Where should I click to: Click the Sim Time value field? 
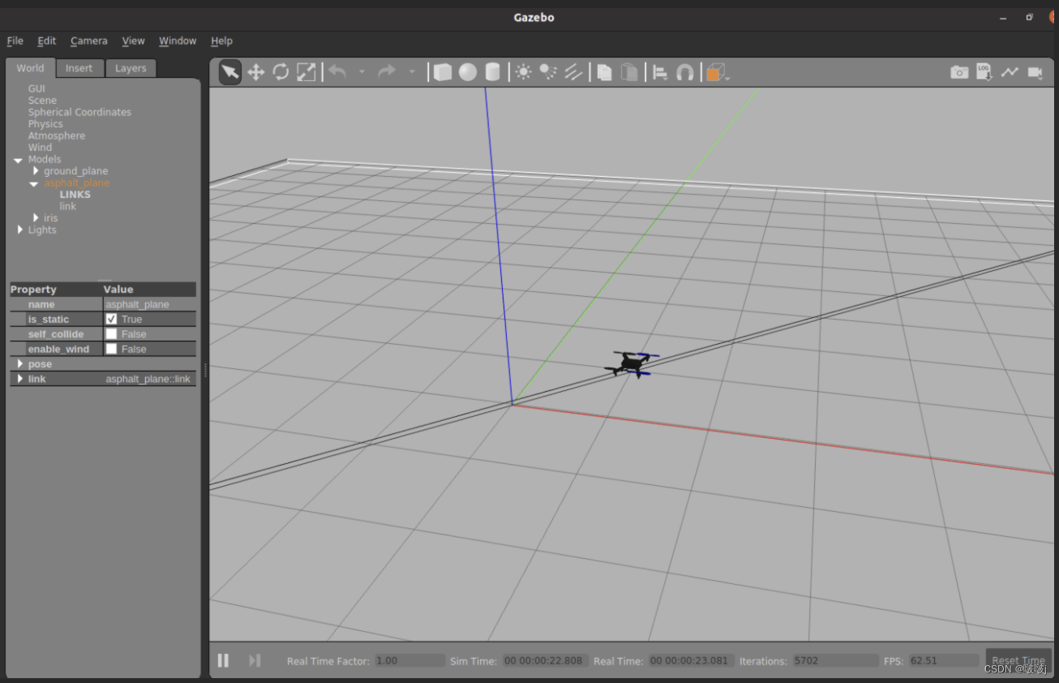click(545, 660)
